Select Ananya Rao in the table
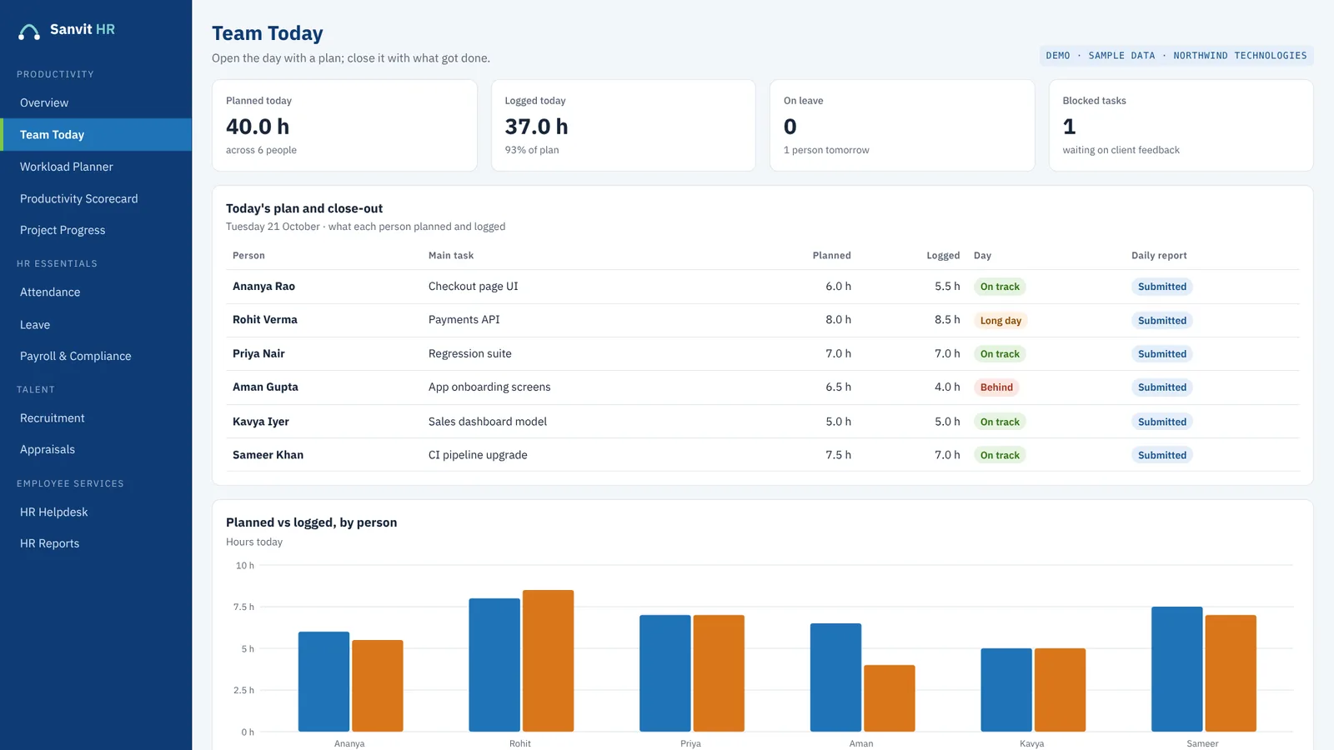The image size is (1334, 750). [x=263, y=286]
